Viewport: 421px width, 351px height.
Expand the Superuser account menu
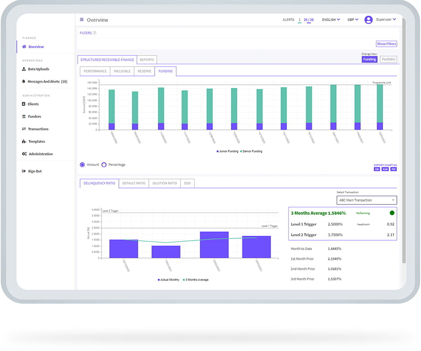(386, 19)
